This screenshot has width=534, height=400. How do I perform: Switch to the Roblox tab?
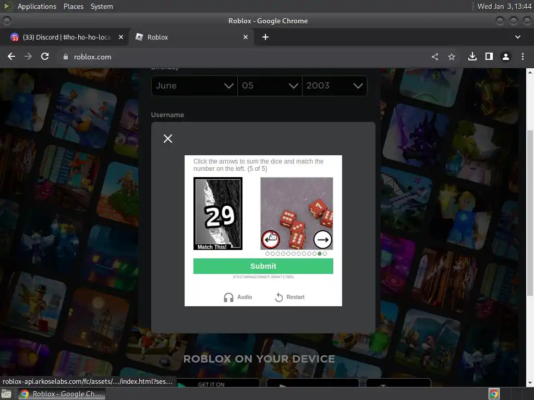click(191, 37)
